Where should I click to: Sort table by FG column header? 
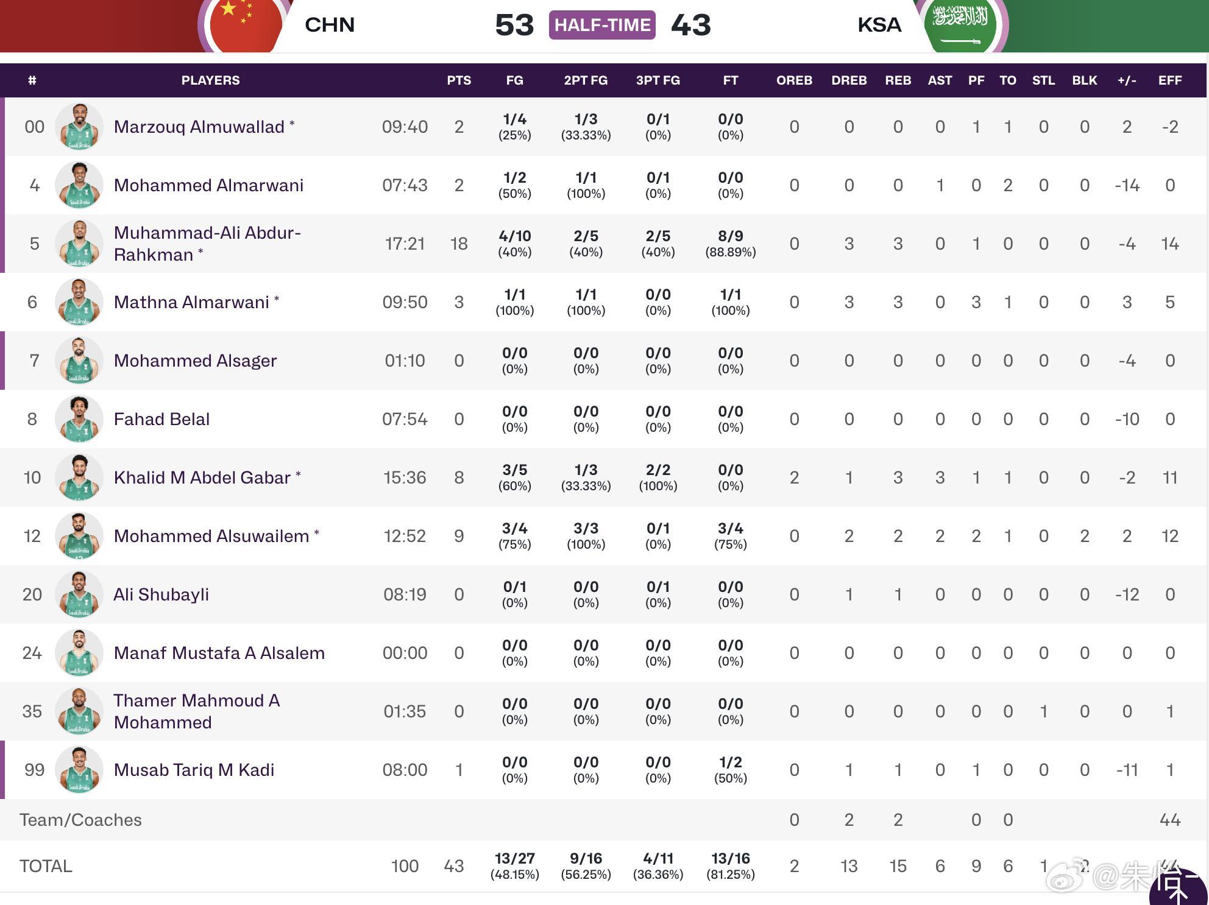point(514,80)
